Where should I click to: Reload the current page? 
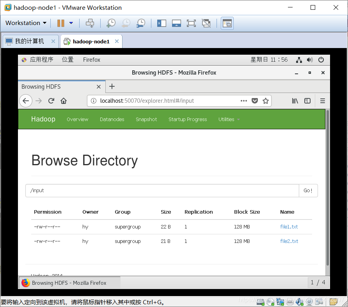coord(51,101)
